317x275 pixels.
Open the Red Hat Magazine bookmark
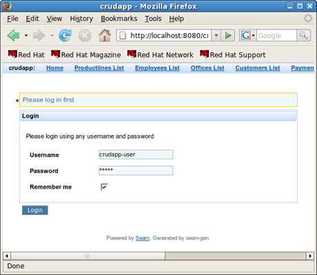pos(86,54)
